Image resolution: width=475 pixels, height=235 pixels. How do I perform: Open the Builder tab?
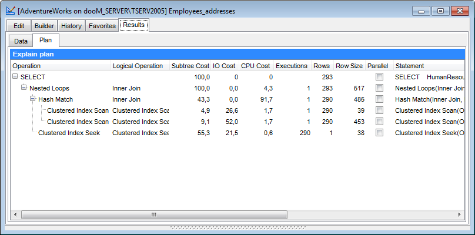tap(44, 26)
